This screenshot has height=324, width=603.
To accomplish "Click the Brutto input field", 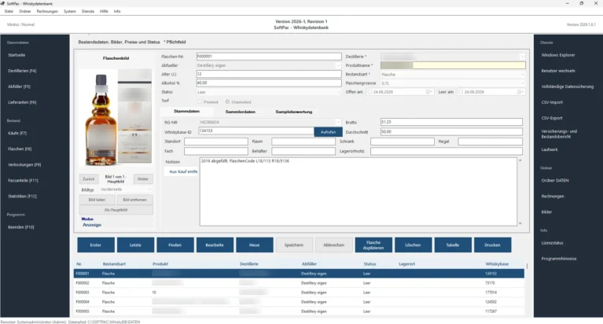I will click(x=451, y=122).
